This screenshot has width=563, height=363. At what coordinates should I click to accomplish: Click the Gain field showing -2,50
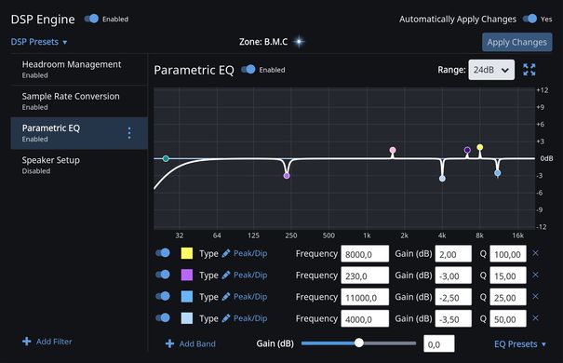tap(453, 297)
